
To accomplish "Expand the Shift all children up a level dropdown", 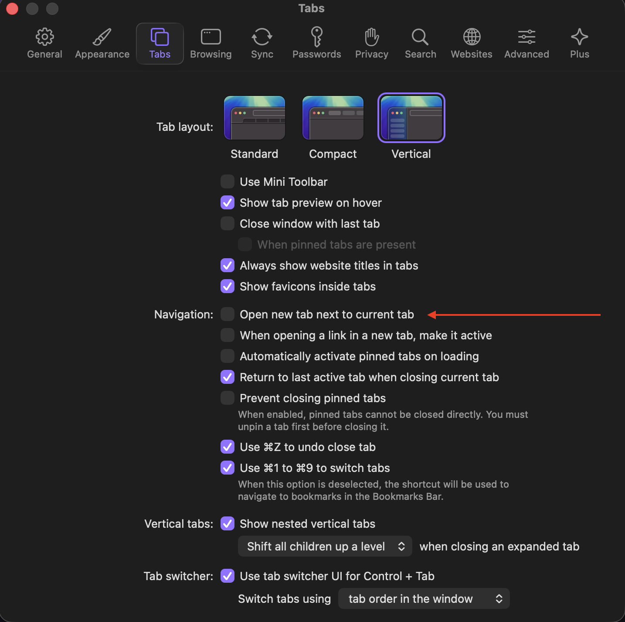I will 325,547.
